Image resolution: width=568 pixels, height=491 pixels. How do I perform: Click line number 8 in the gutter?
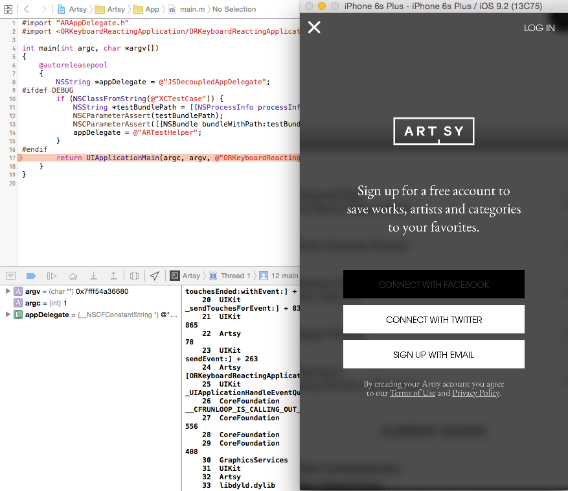click(14, 82)
